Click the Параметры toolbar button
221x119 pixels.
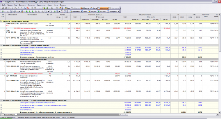75,12
